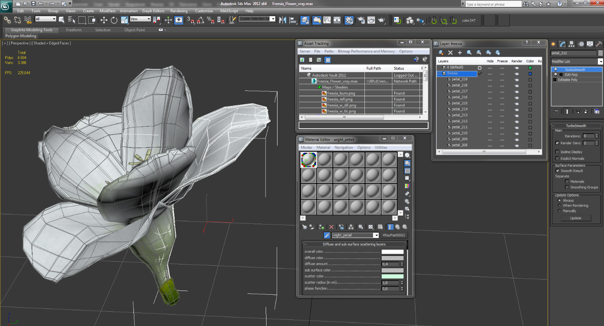Click Table View icon in Asset Tracking
Screen dimensions: 604x326
327,59
